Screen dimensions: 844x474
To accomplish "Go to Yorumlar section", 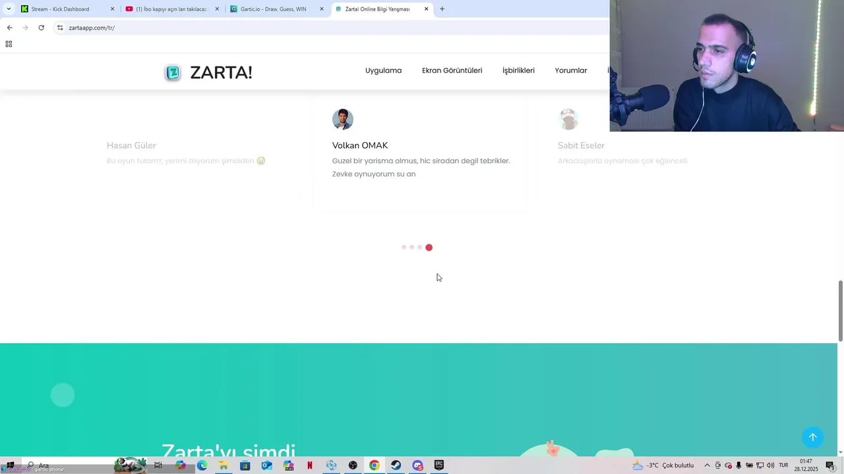I will [571, 70].
